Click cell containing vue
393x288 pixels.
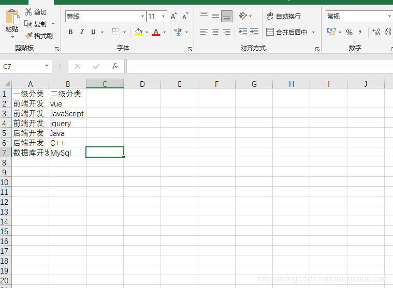67,103
